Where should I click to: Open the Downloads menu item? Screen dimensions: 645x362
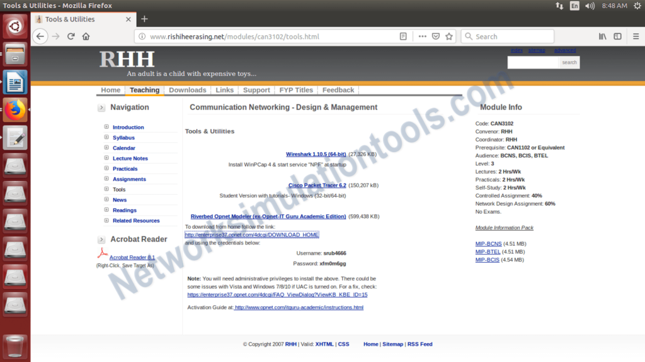tap(186, 90)
